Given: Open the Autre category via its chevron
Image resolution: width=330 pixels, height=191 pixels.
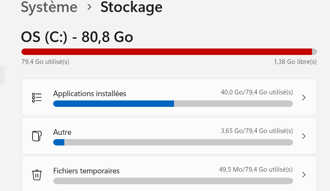Looking at the screenshot, I should [304, 136].
